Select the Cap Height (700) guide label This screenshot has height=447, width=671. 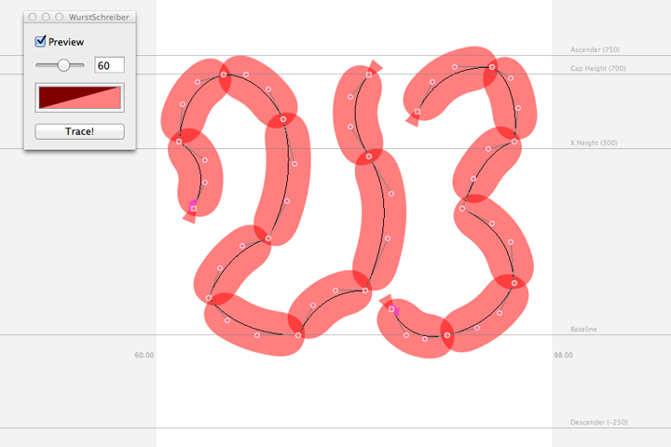point(597,68)
